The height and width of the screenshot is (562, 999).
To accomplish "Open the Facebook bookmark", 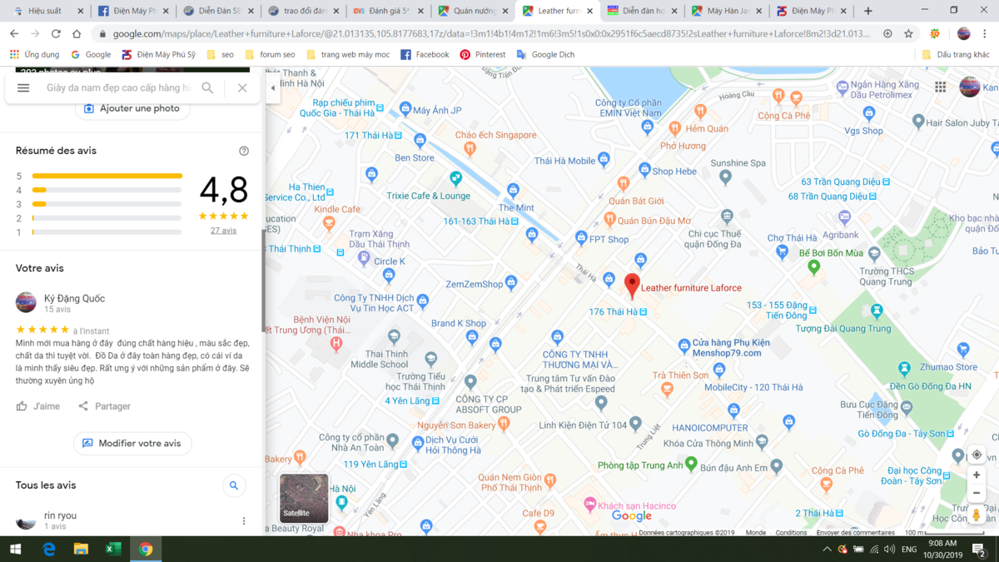I will 425,54.
